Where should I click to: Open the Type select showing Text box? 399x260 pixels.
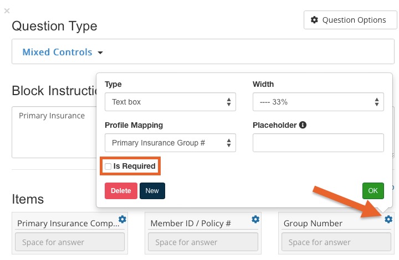170,102
